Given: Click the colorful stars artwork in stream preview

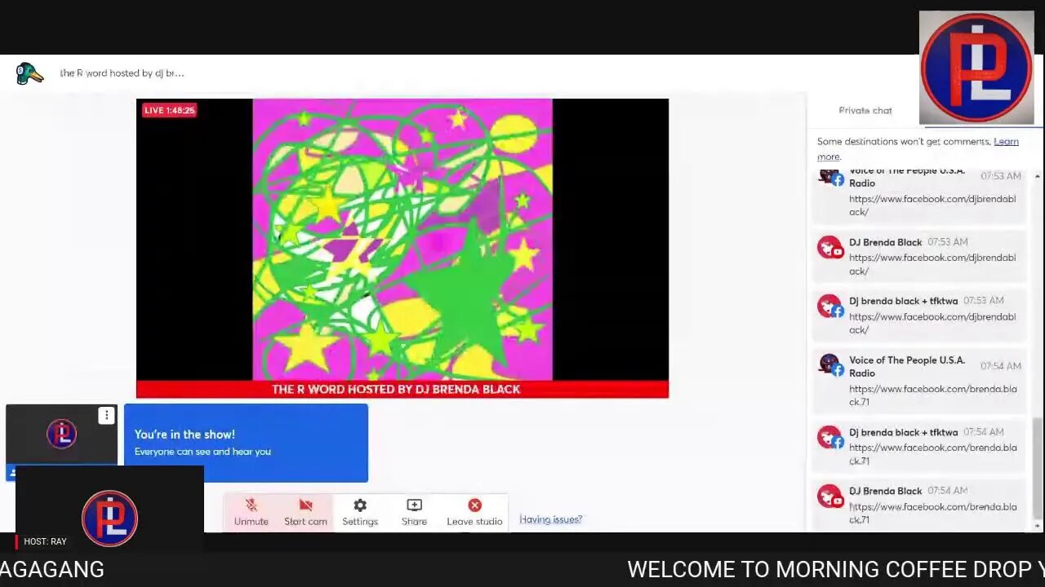Looking at the screenshot, I should pos(402,240).
